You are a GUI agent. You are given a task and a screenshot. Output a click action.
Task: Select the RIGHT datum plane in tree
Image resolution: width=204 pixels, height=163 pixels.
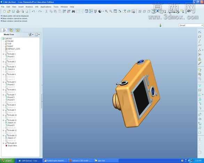click(x=9, y=46)
